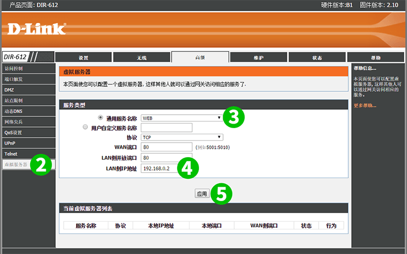Open the UPnP sidebar item
Screen dimensions: 407x254
tap(29, 143)
